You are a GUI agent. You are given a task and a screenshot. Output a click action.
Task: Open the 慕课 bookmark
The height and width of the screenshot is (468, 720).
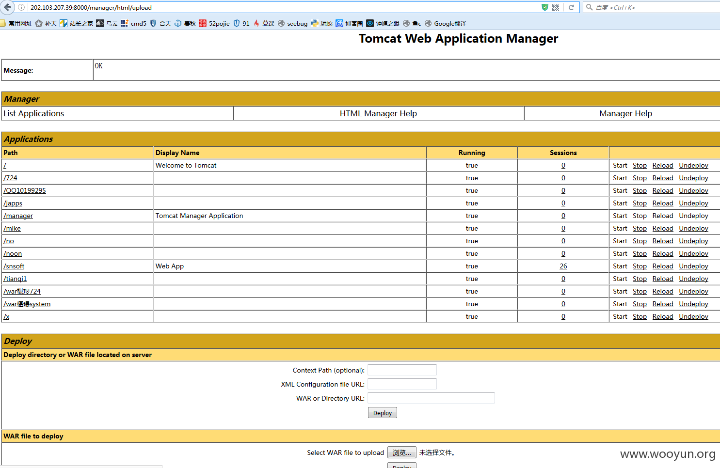264,23
